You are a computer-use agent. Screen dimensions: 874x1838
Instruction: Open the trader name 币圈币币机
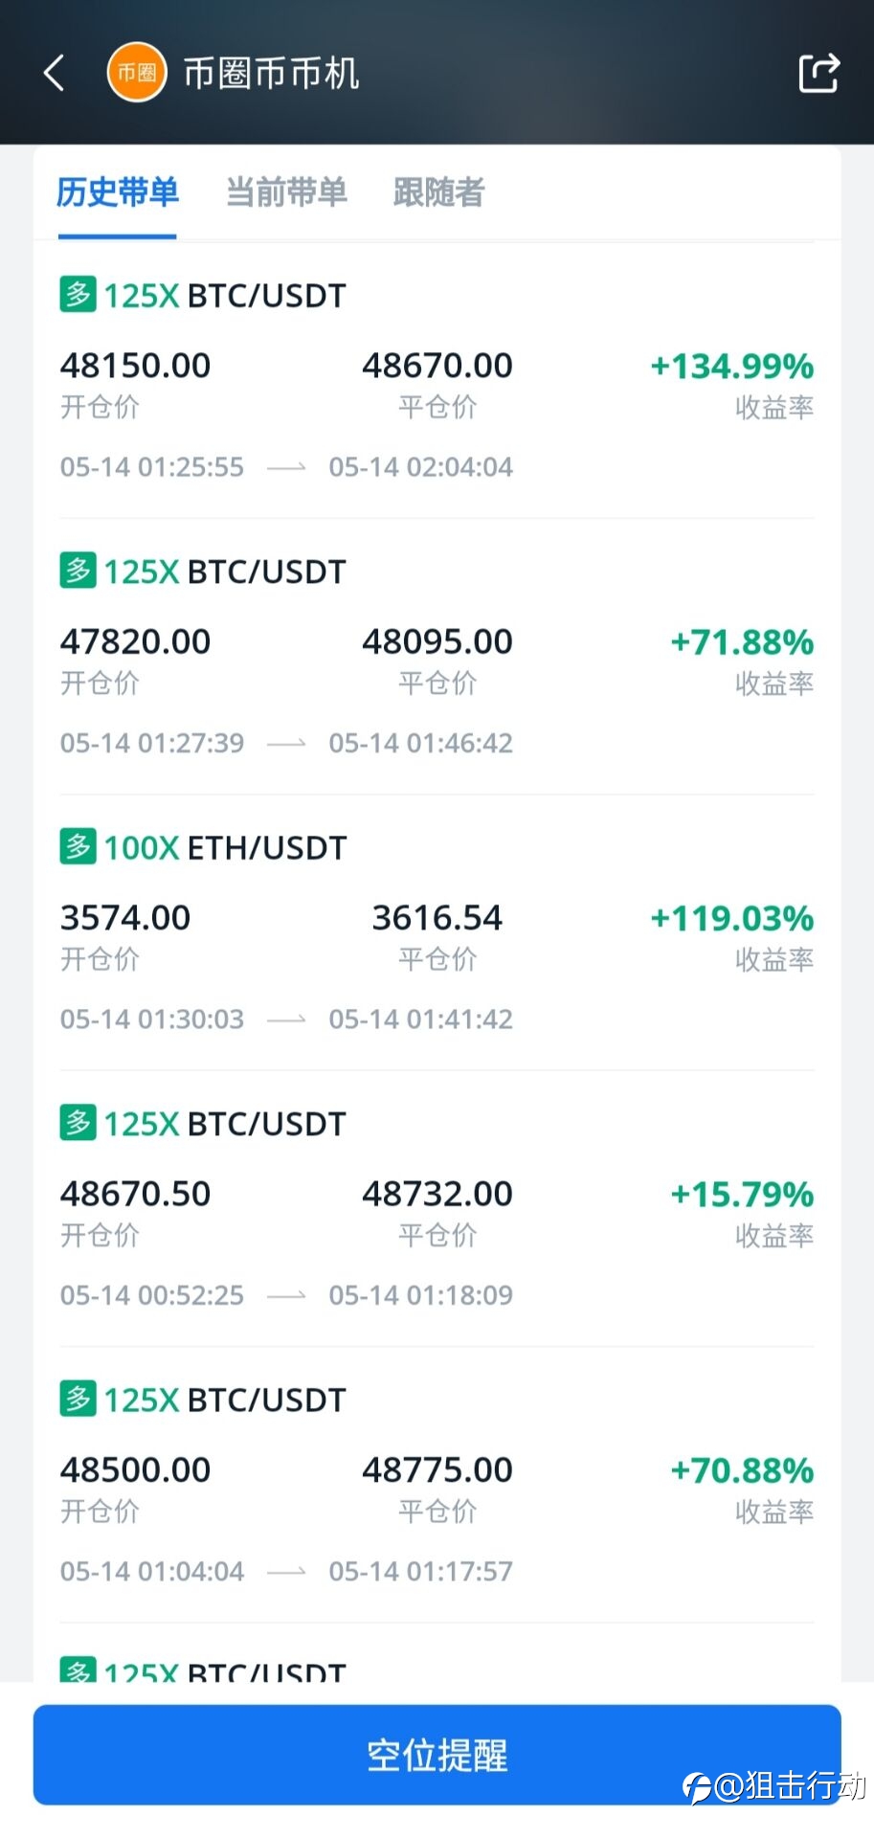click(x=271, y=73)
